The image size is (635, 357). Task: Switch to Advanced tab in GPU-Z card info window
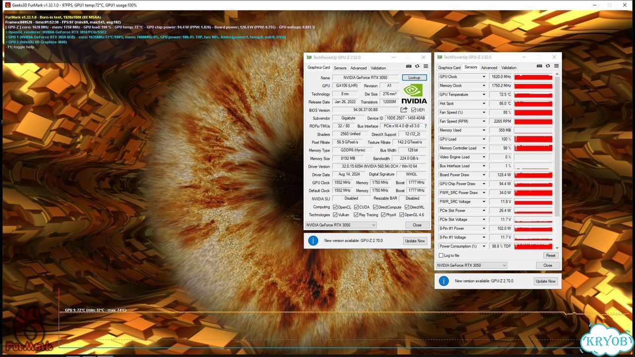tap(358, 68)
